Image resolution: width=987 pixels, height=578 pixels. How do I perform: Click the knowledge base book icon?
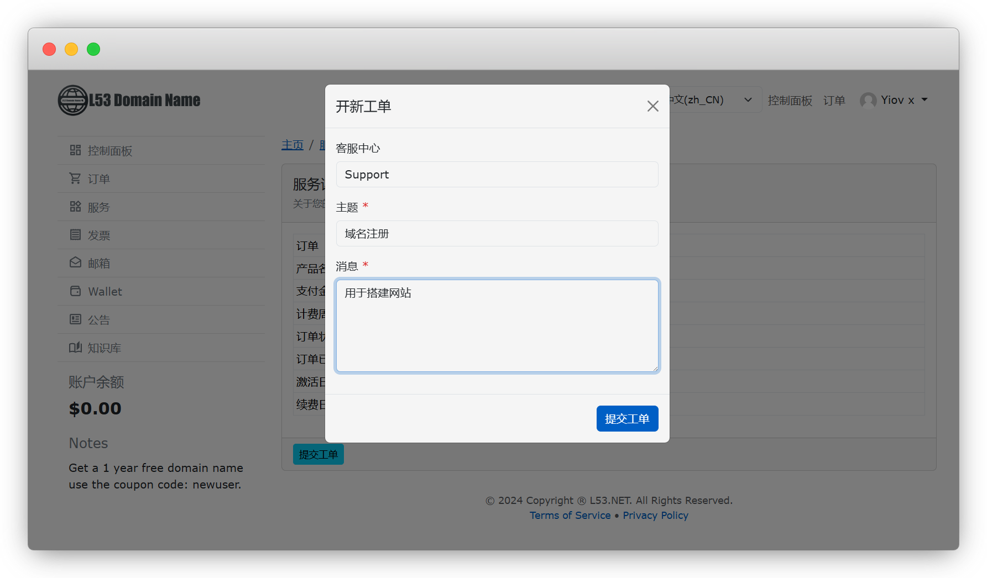[75, 348]
